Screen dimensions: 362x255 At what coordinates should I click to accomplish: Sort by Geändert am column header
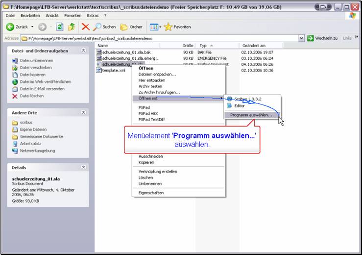pos(261,46)
